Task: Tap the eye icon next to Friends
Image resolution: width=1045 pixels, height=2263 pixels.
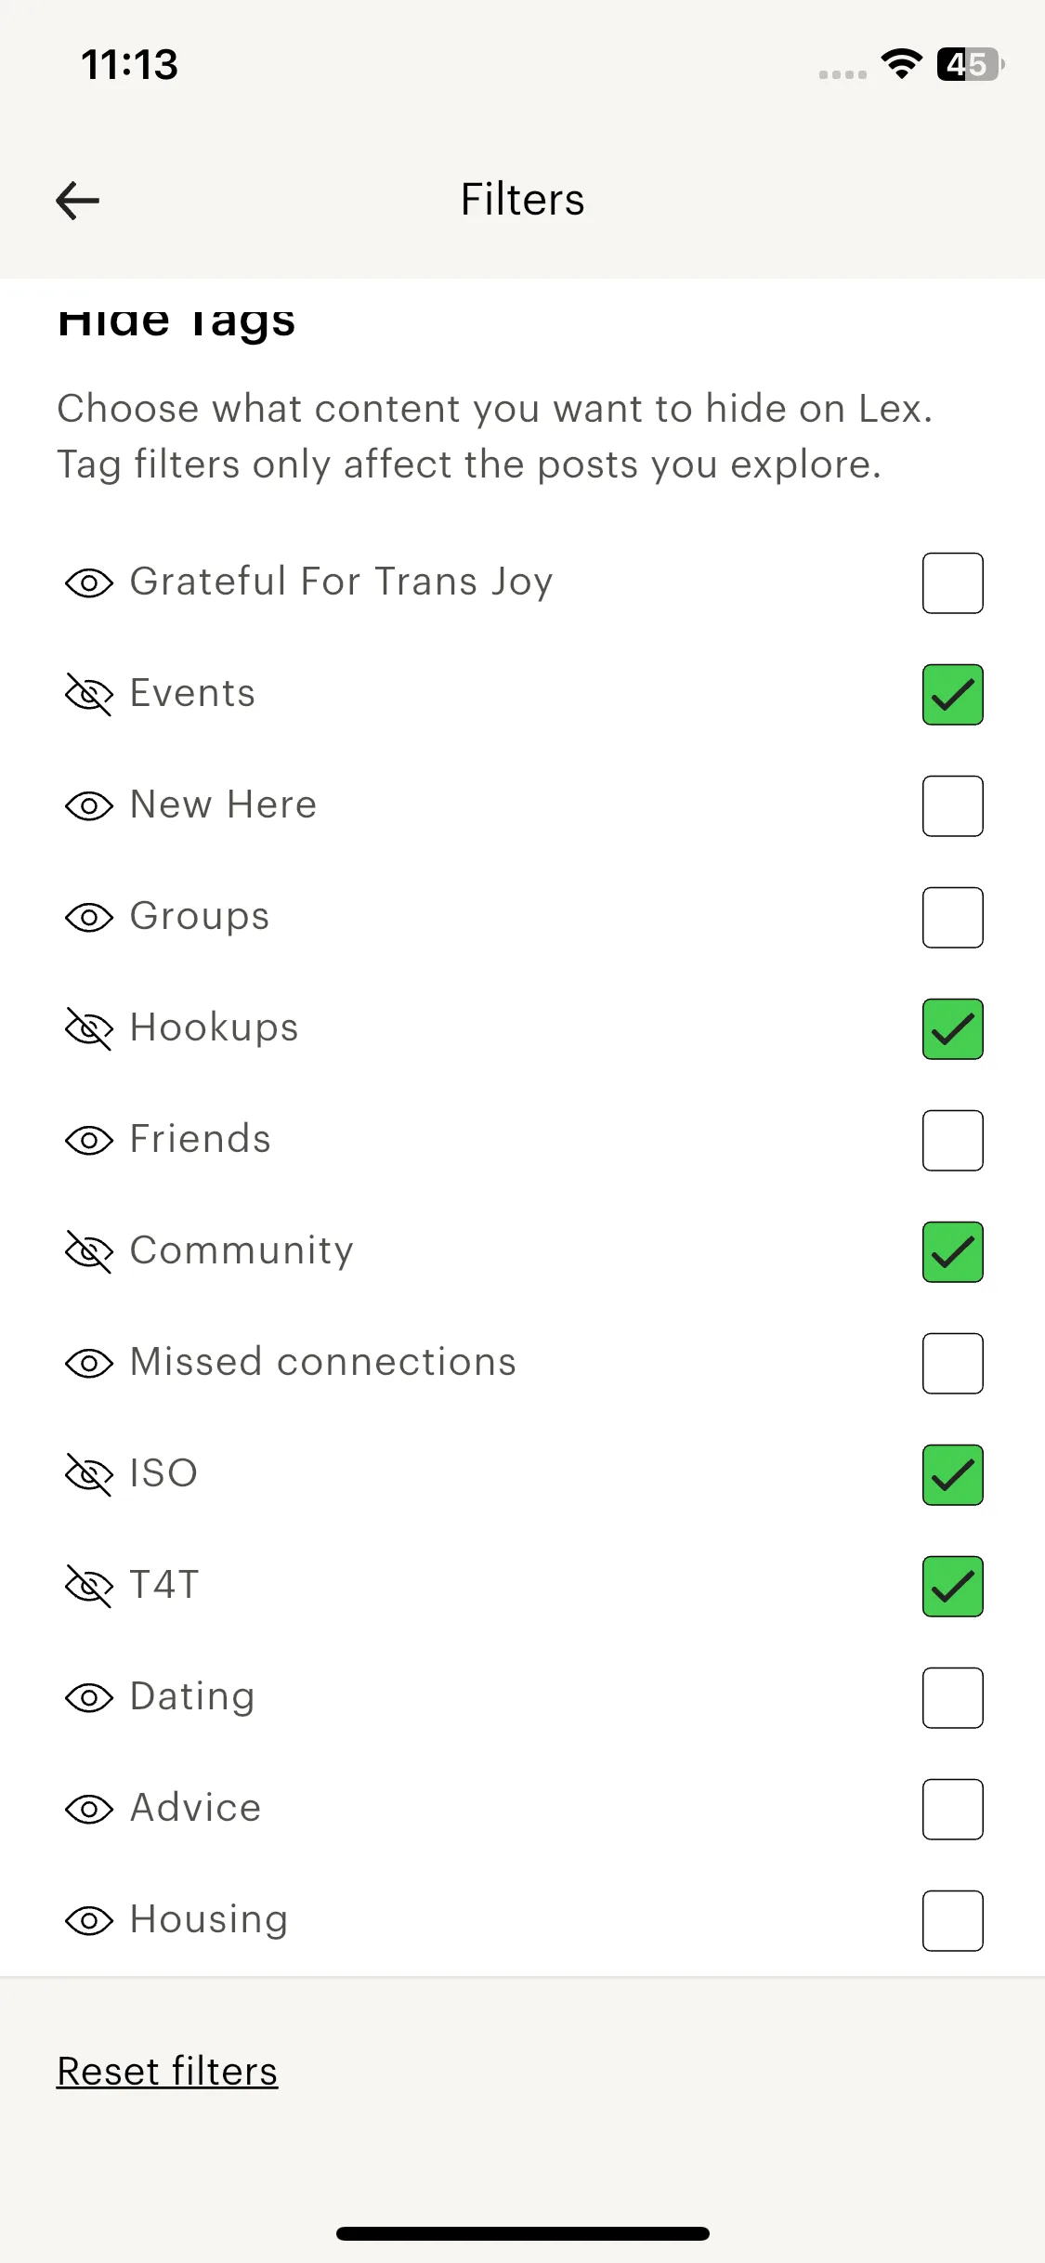Action: 89,1141
